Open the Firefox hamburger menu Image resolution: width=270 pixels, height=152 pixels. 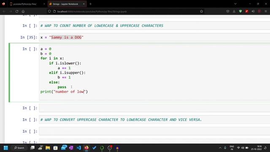(266, 11)
